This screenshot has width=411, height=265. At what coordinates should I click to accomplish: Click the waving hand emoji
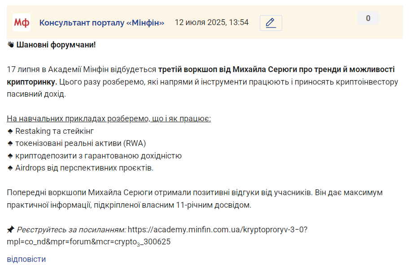(x=10, y=45)
